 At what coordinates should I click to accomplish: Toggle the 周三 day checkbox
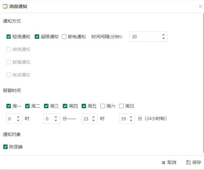pyautogui.click(x=46, y=106)
